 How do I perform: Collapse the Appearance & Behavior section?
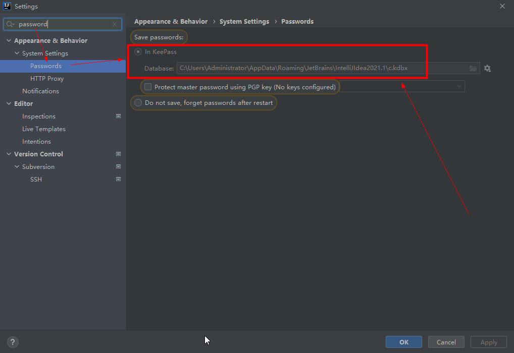pyautogui.click(x=9, y=41)
